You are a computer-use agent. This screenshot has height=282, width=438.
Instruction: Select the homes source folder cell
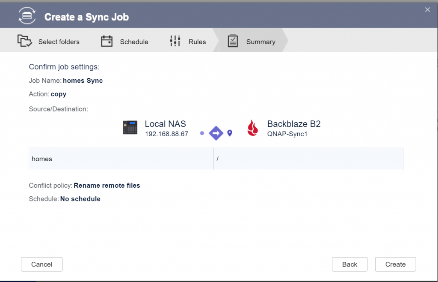[121, 159]
